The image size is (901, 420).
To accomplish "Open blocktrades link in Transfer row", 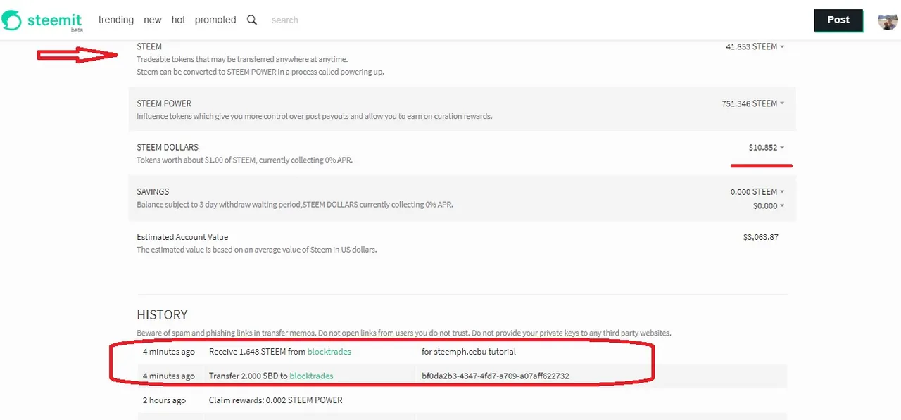I will tap(311, 376).
